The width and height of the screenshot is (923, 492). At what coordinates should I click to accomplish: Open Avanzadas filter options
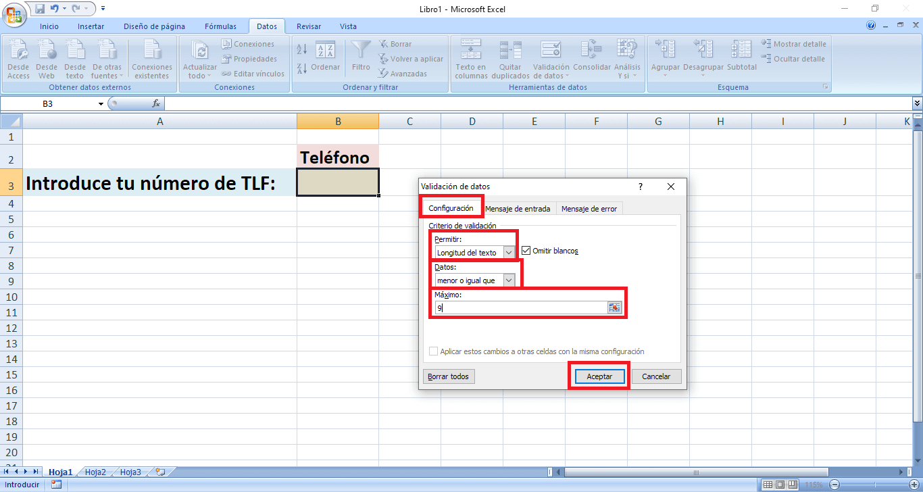click(402, 74)
